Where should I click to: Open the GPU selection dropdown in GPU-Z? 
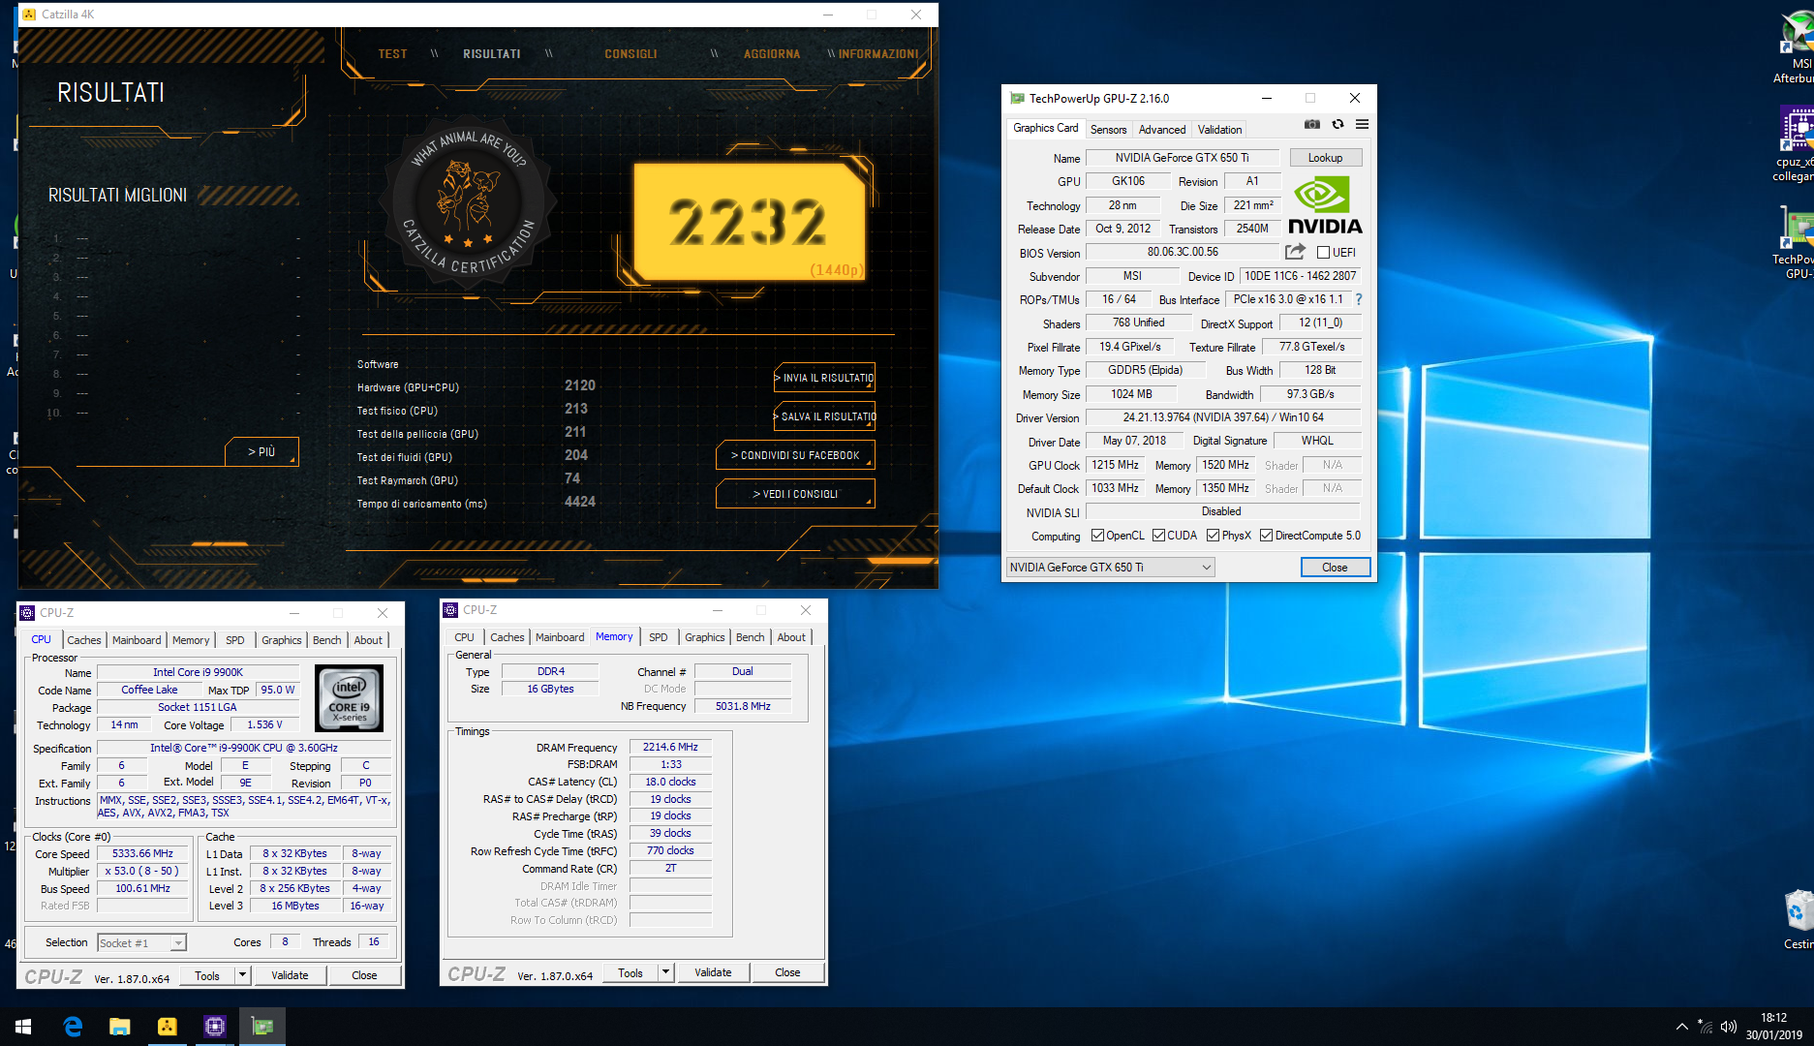coord(1110,568)
